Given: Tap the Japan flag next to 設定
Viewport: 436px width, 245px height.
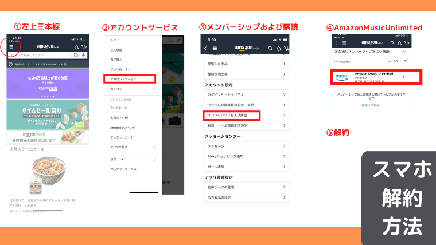Looking at the screenshot, I should point(122,159).
